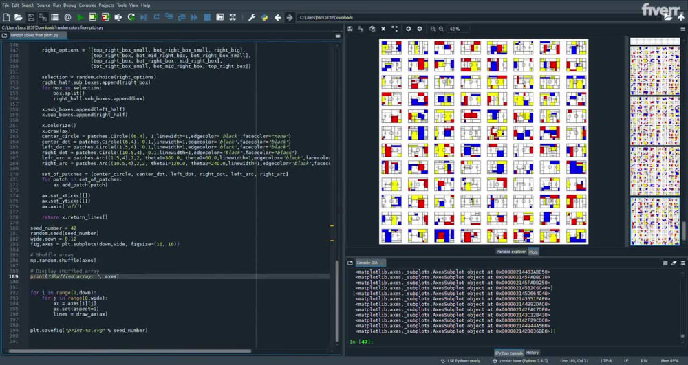Switch to the History tab
The width and height of the screenshot is (688, 365).
point(533,353)
